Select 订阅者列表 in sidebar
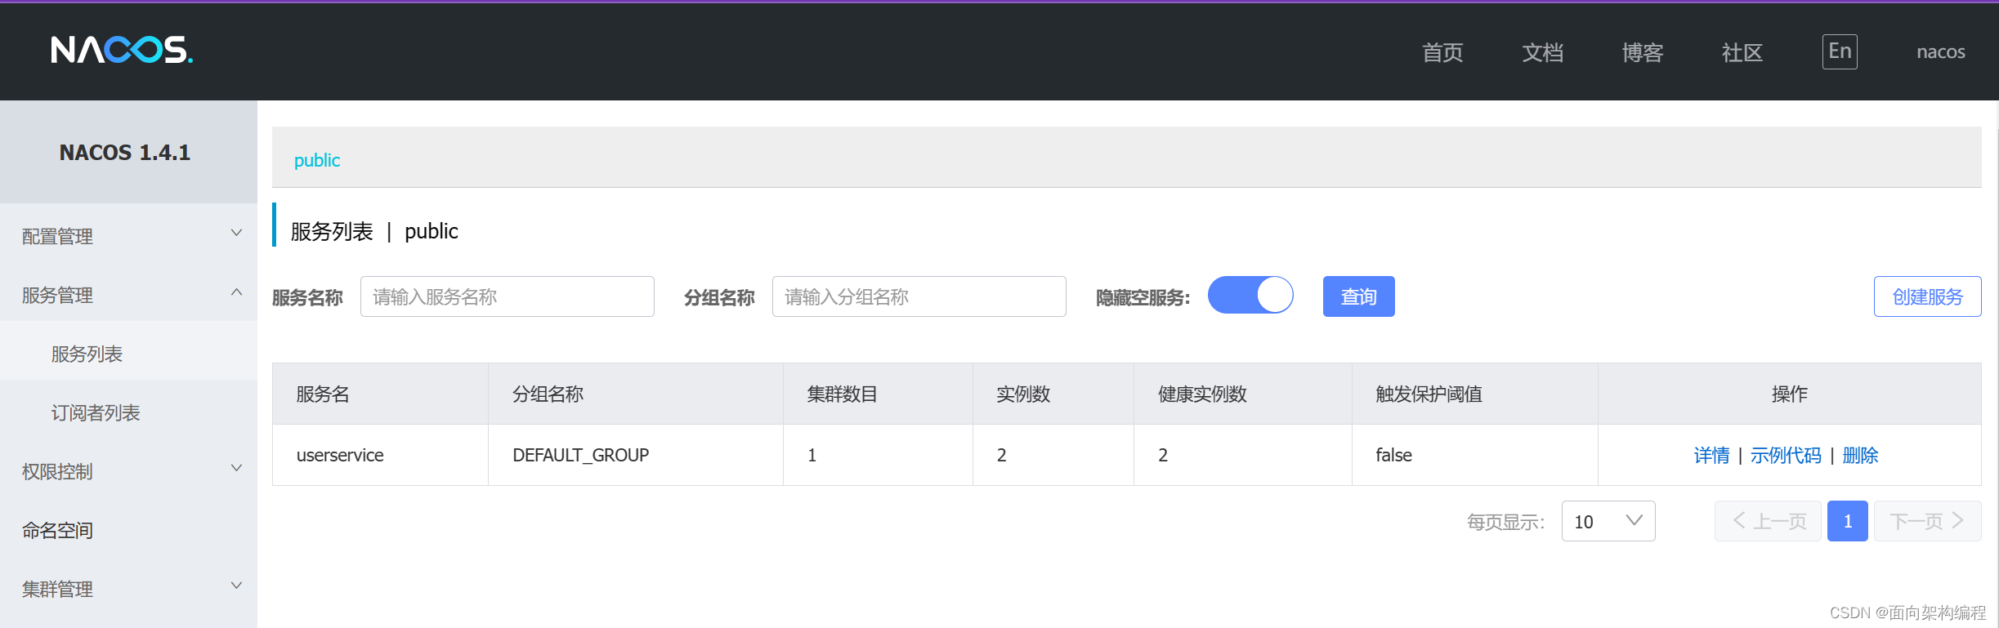This screenshot has width=1999, height=628. [128, 412]
